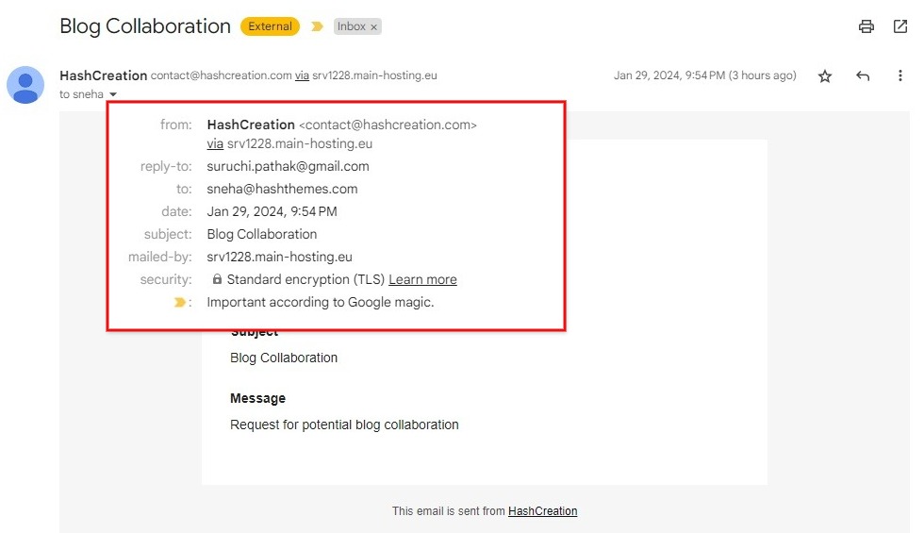
Task: Click the HashCreation sender name in the header
Action: 103,75
